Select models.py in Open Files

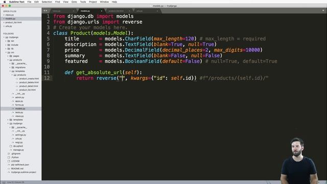pos(10,19)
